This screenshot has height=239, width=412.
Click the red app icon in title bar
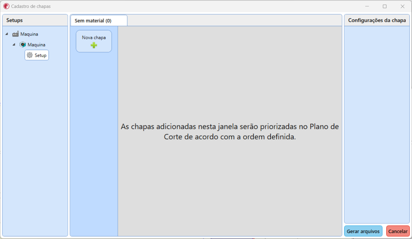click(6, 6)
